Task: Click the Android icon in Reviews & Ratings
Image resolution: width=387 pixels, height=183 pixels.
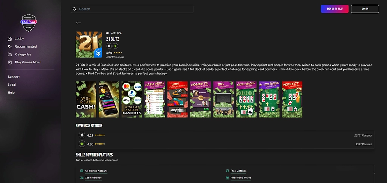Action: [82, 144]
